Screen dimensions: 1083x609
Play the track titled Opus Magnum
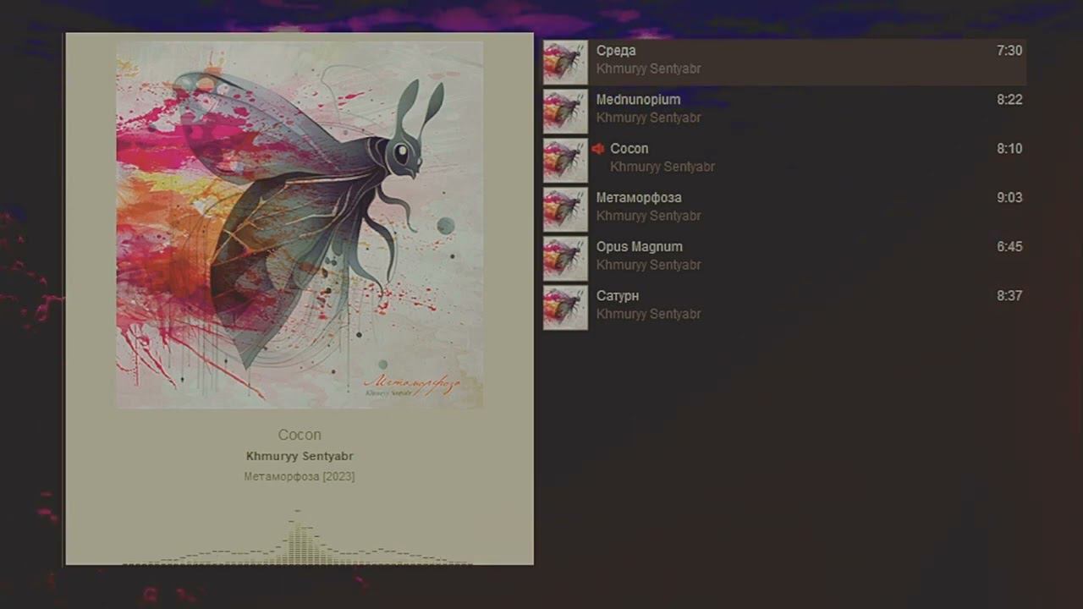(639, 247)
